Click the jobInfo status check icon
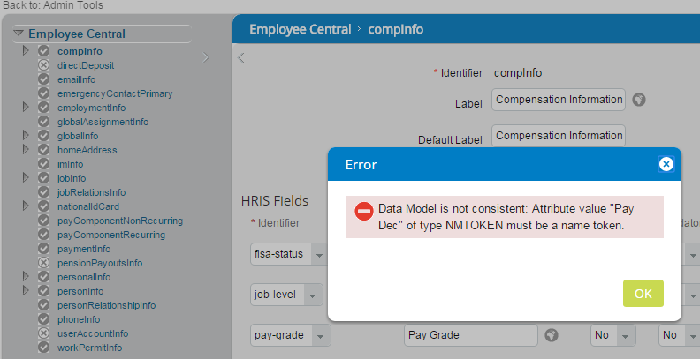Viewport: 700px width, 359px height. click(43, 178)
